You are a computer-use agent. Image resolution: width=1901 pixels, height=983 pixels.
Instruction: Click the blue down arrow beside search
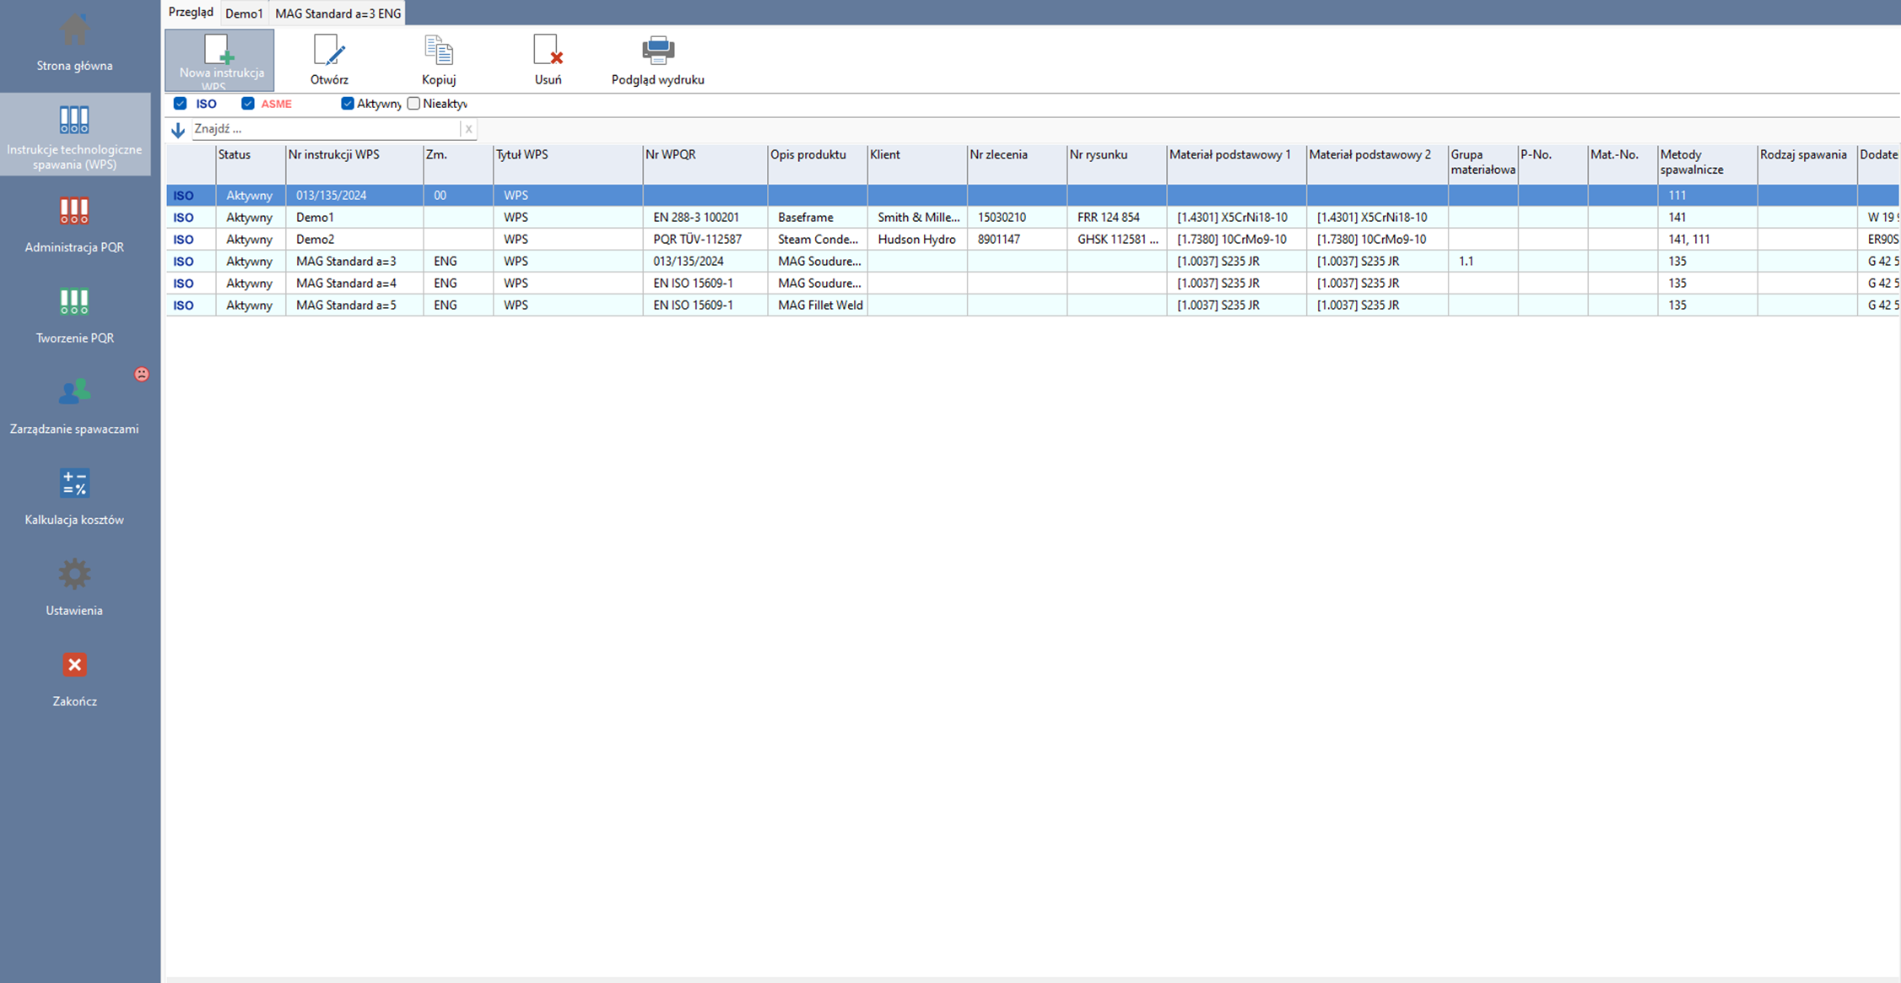178,130
